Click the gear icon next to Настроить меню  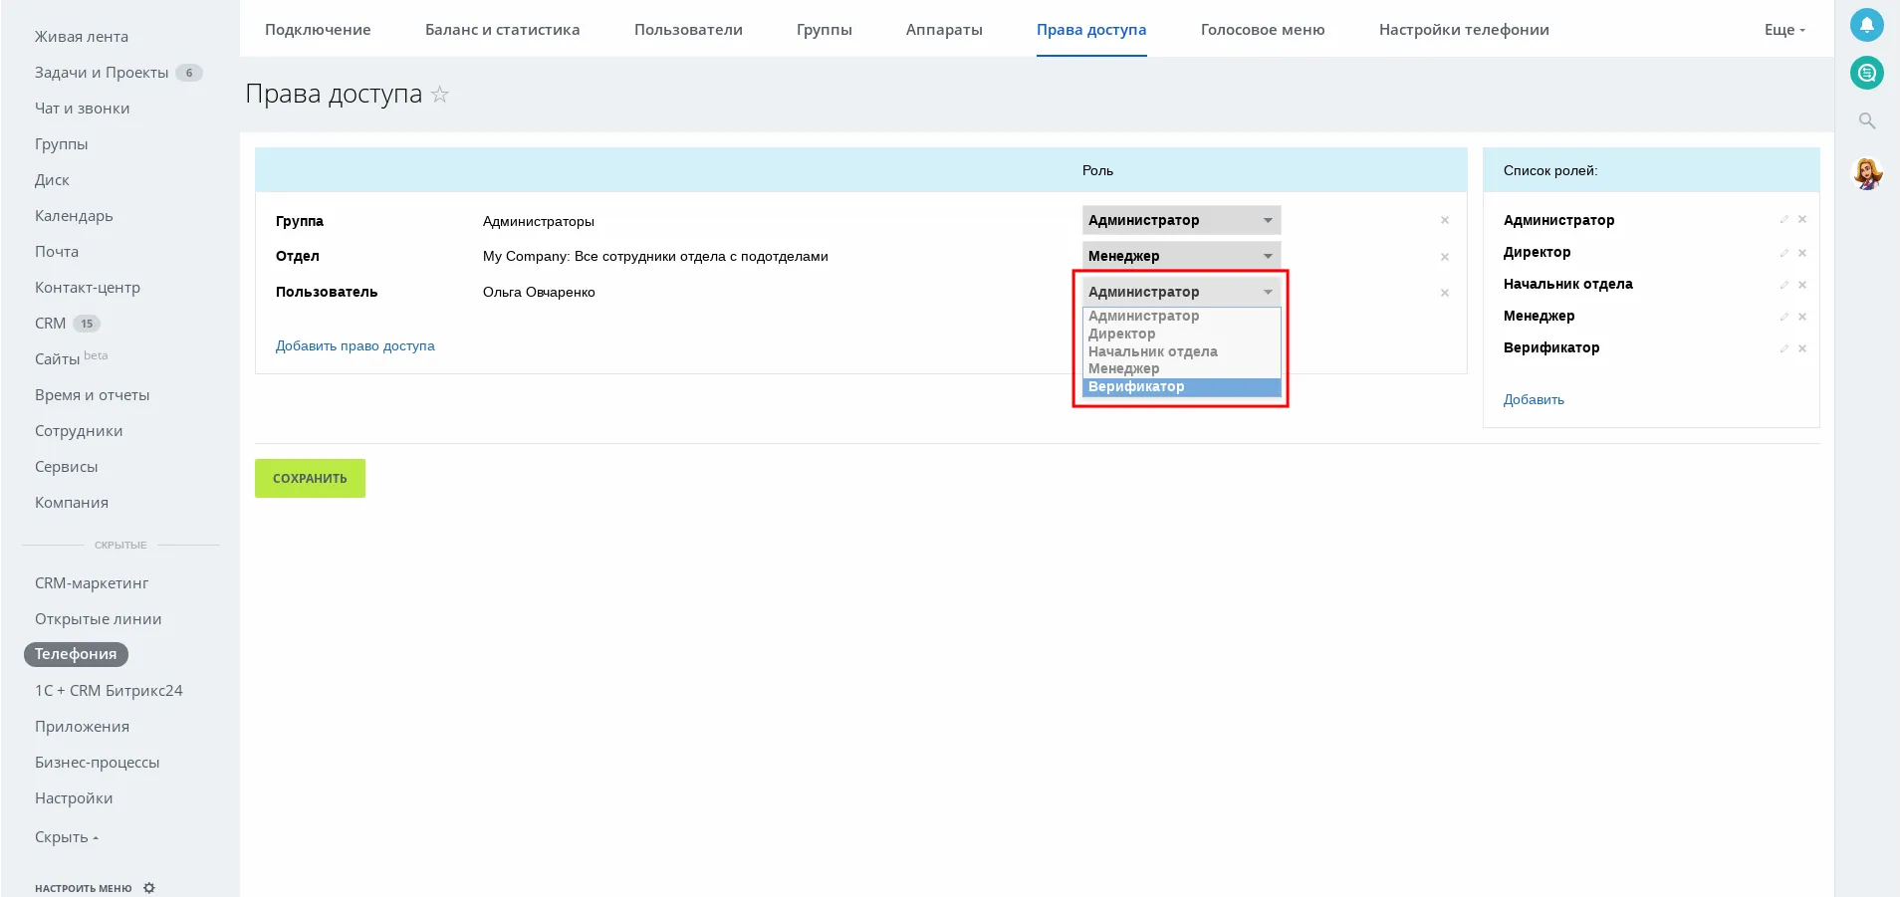[x=149, y=888]
